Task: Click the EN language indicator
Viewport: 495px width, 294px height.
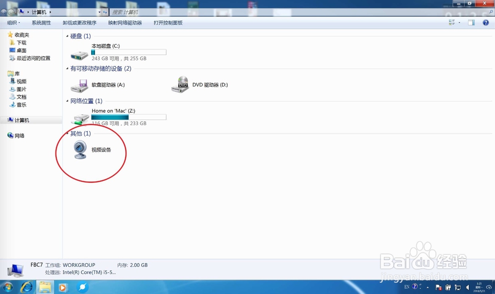Action: point(406,287)
